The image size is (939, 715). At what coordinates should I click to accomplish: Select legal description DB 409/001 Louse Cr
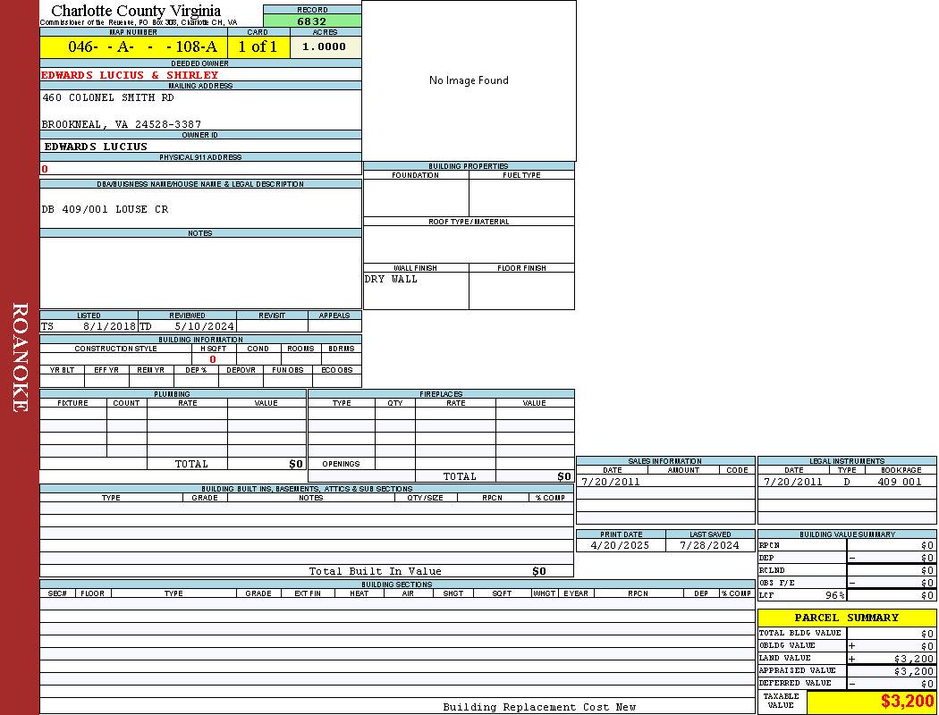[x=105, y=209]
